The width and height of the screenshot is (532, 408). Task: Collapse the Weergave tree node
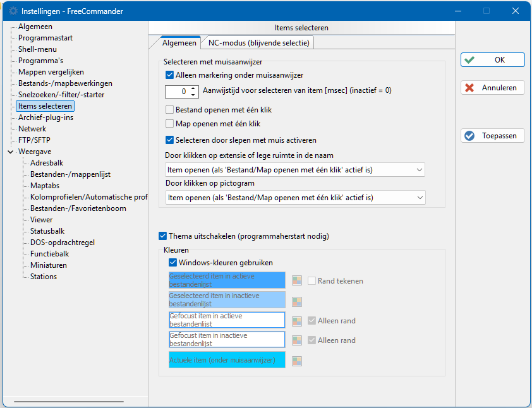(11, 152)
